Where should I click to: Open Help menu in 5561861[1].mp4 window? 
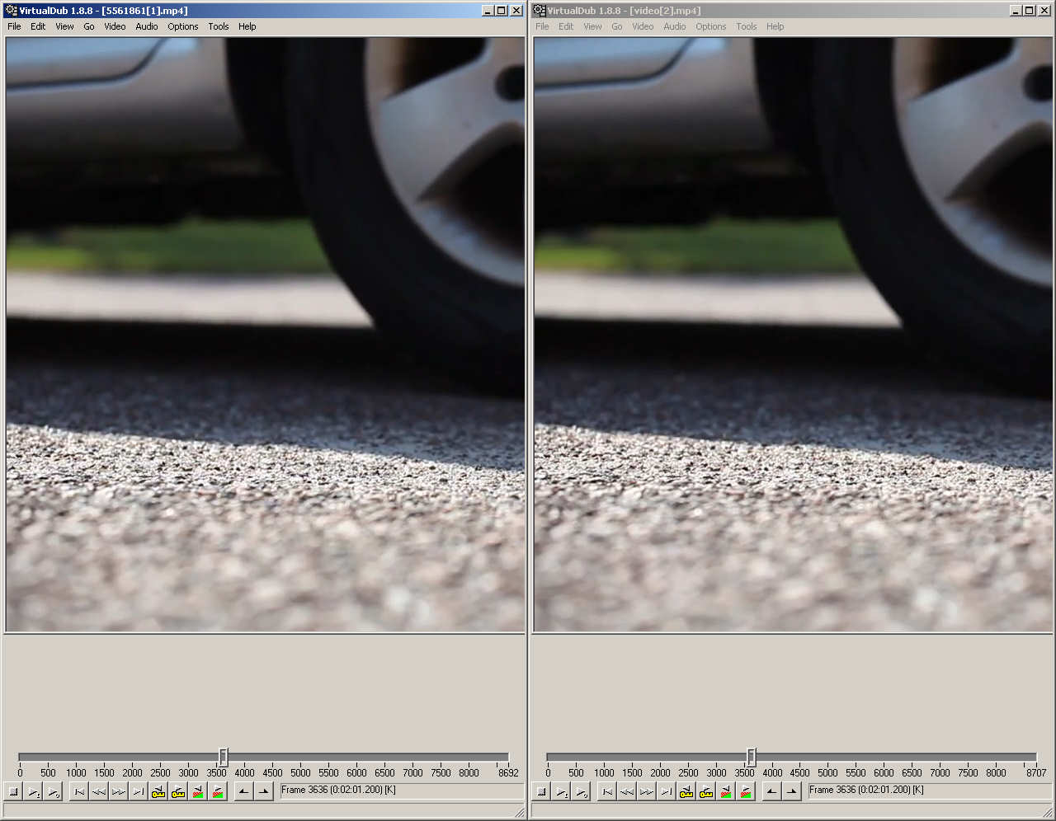pos(247,26)
